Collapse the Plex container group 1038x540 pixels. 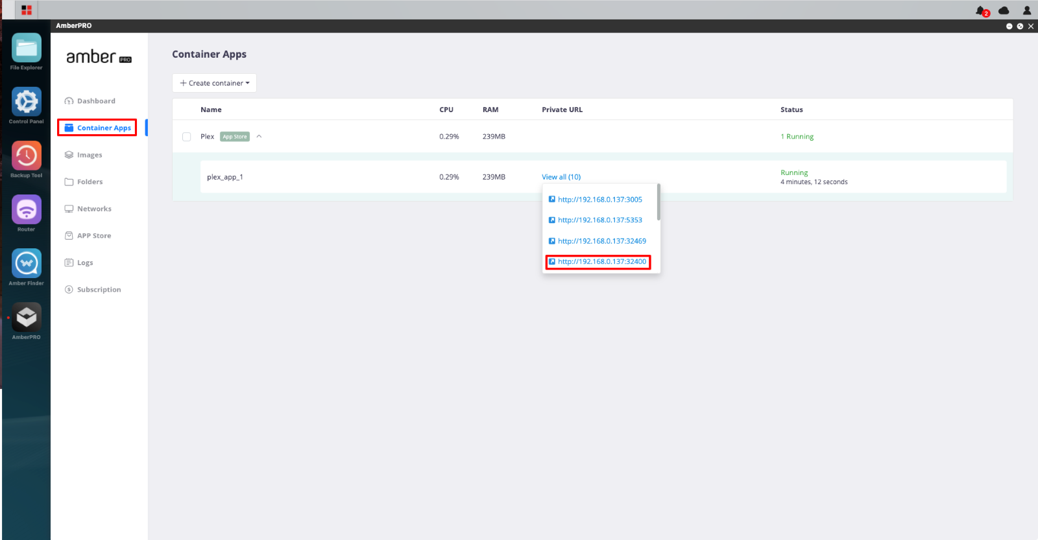[259, 137]
